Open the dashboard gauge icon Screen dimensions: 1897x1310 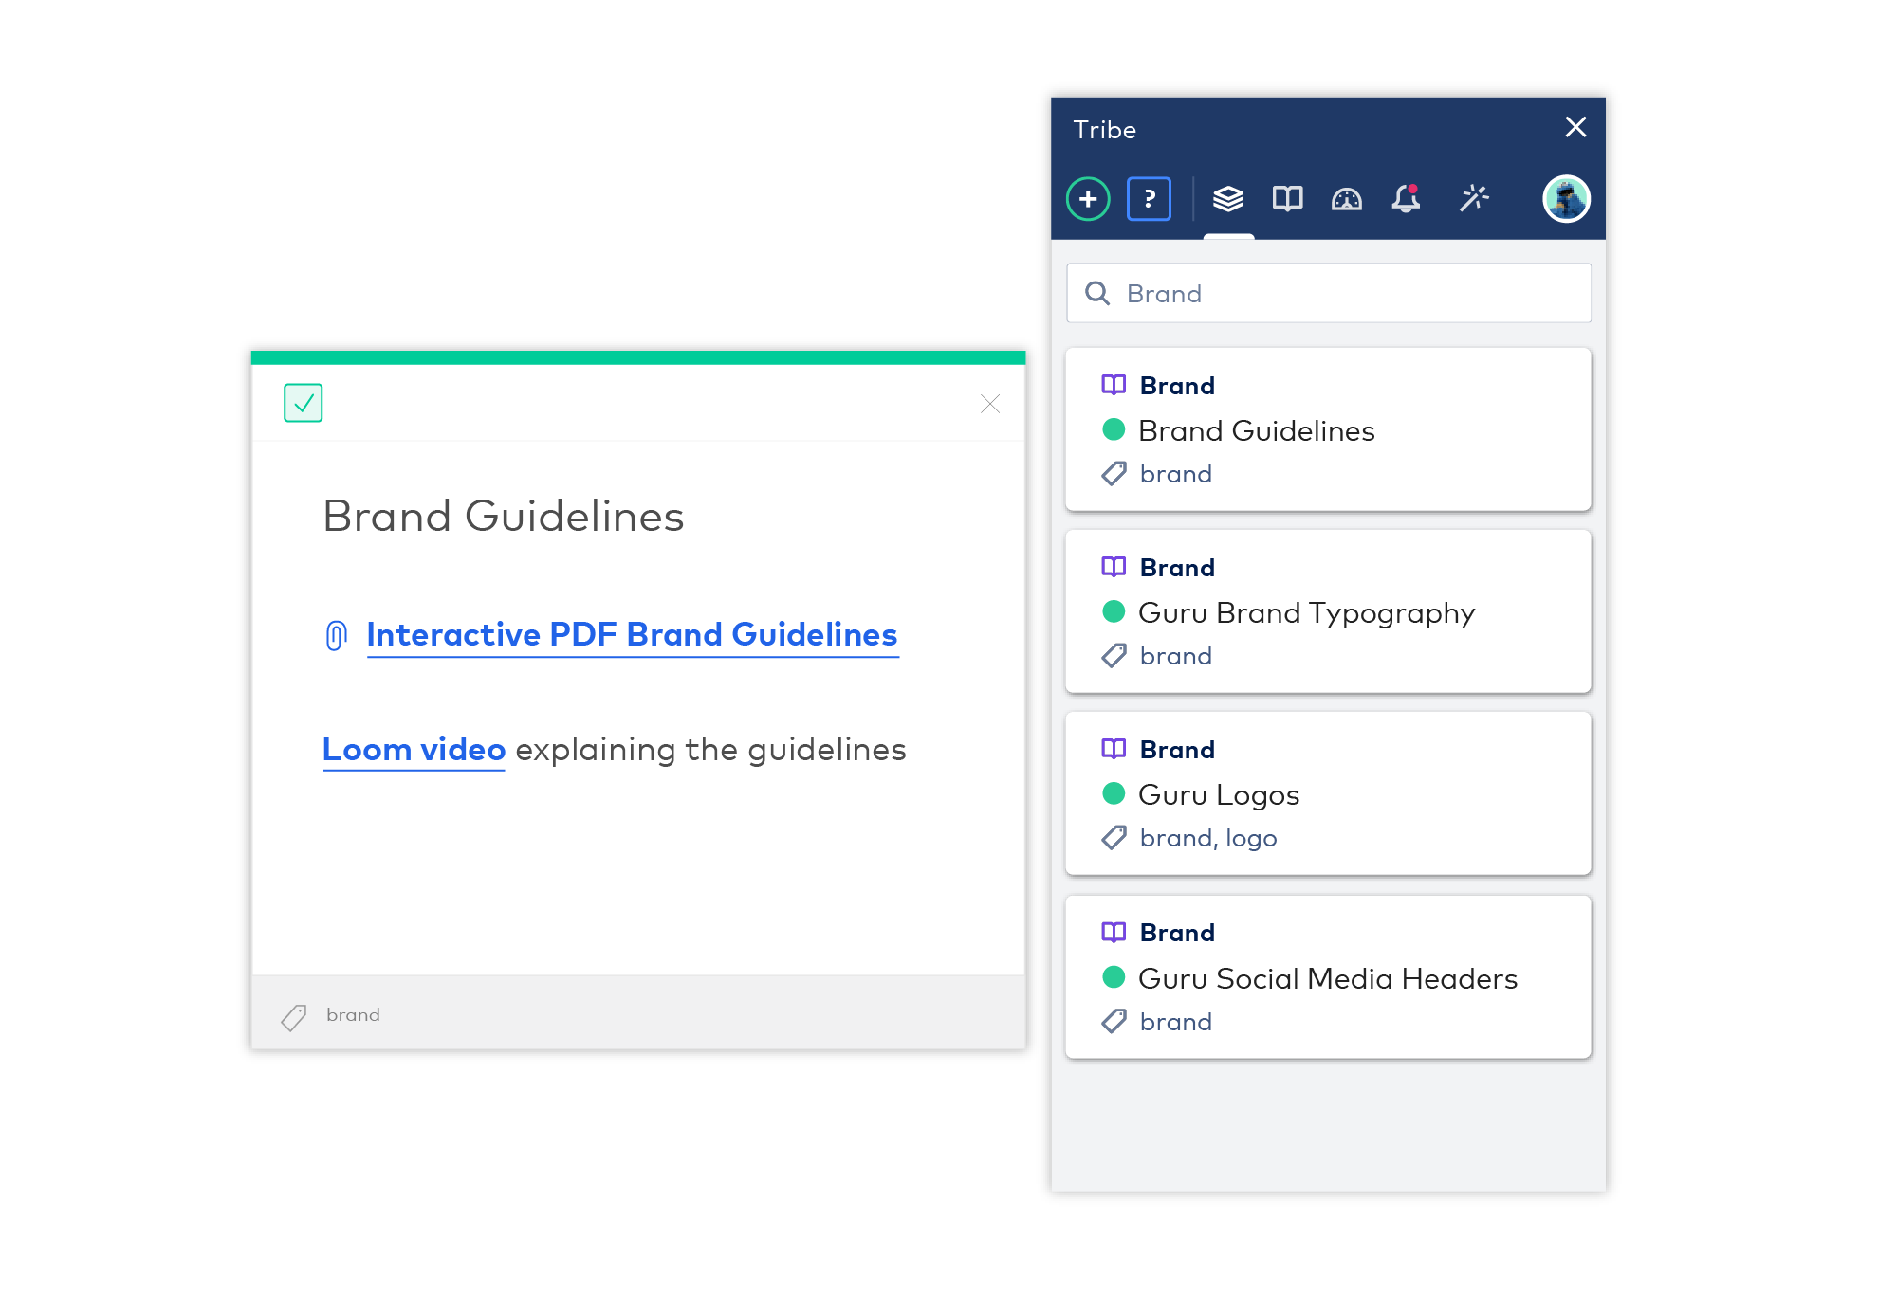pyautogui.click(x=1347, y=199)
